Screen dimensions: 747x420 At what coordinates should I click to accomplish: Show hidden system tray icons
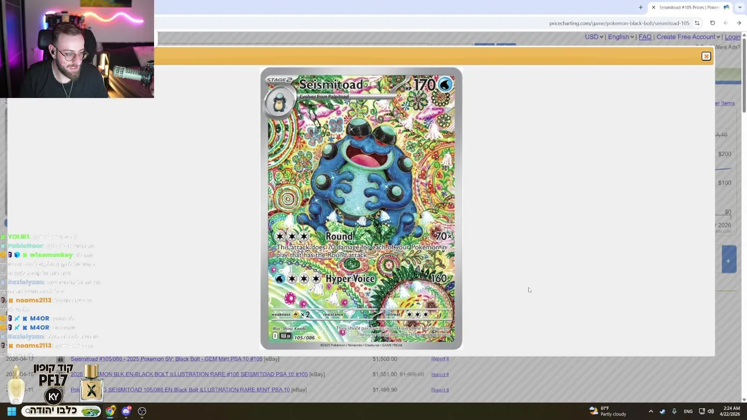coord(651,411)
